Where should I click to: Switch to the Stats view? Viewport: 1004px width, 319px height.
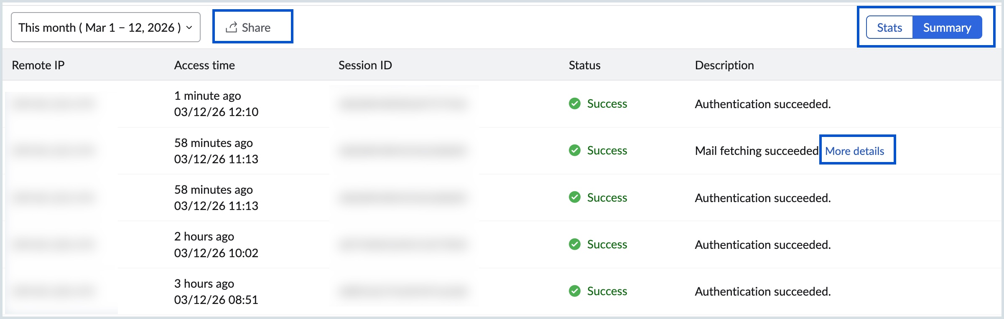click(889, 28)
